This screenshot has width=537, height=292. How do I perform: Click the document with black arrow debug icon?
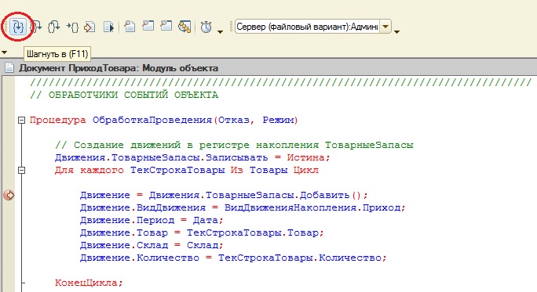coord(108,27)
